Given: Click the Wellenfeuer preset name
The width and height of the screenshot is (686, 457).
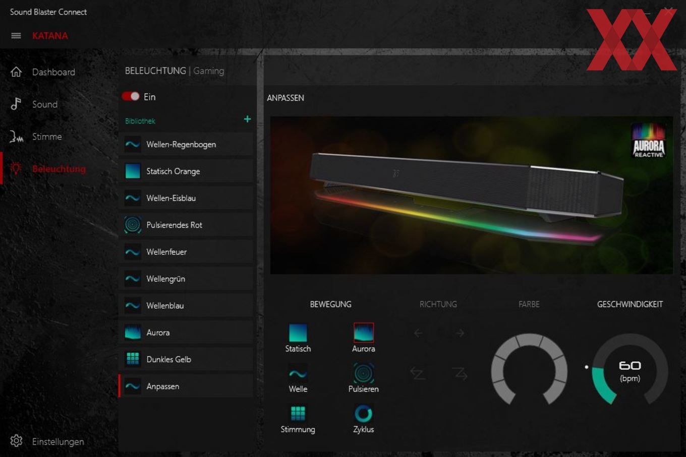Looking at the screenshot, I should coord(166,251).
